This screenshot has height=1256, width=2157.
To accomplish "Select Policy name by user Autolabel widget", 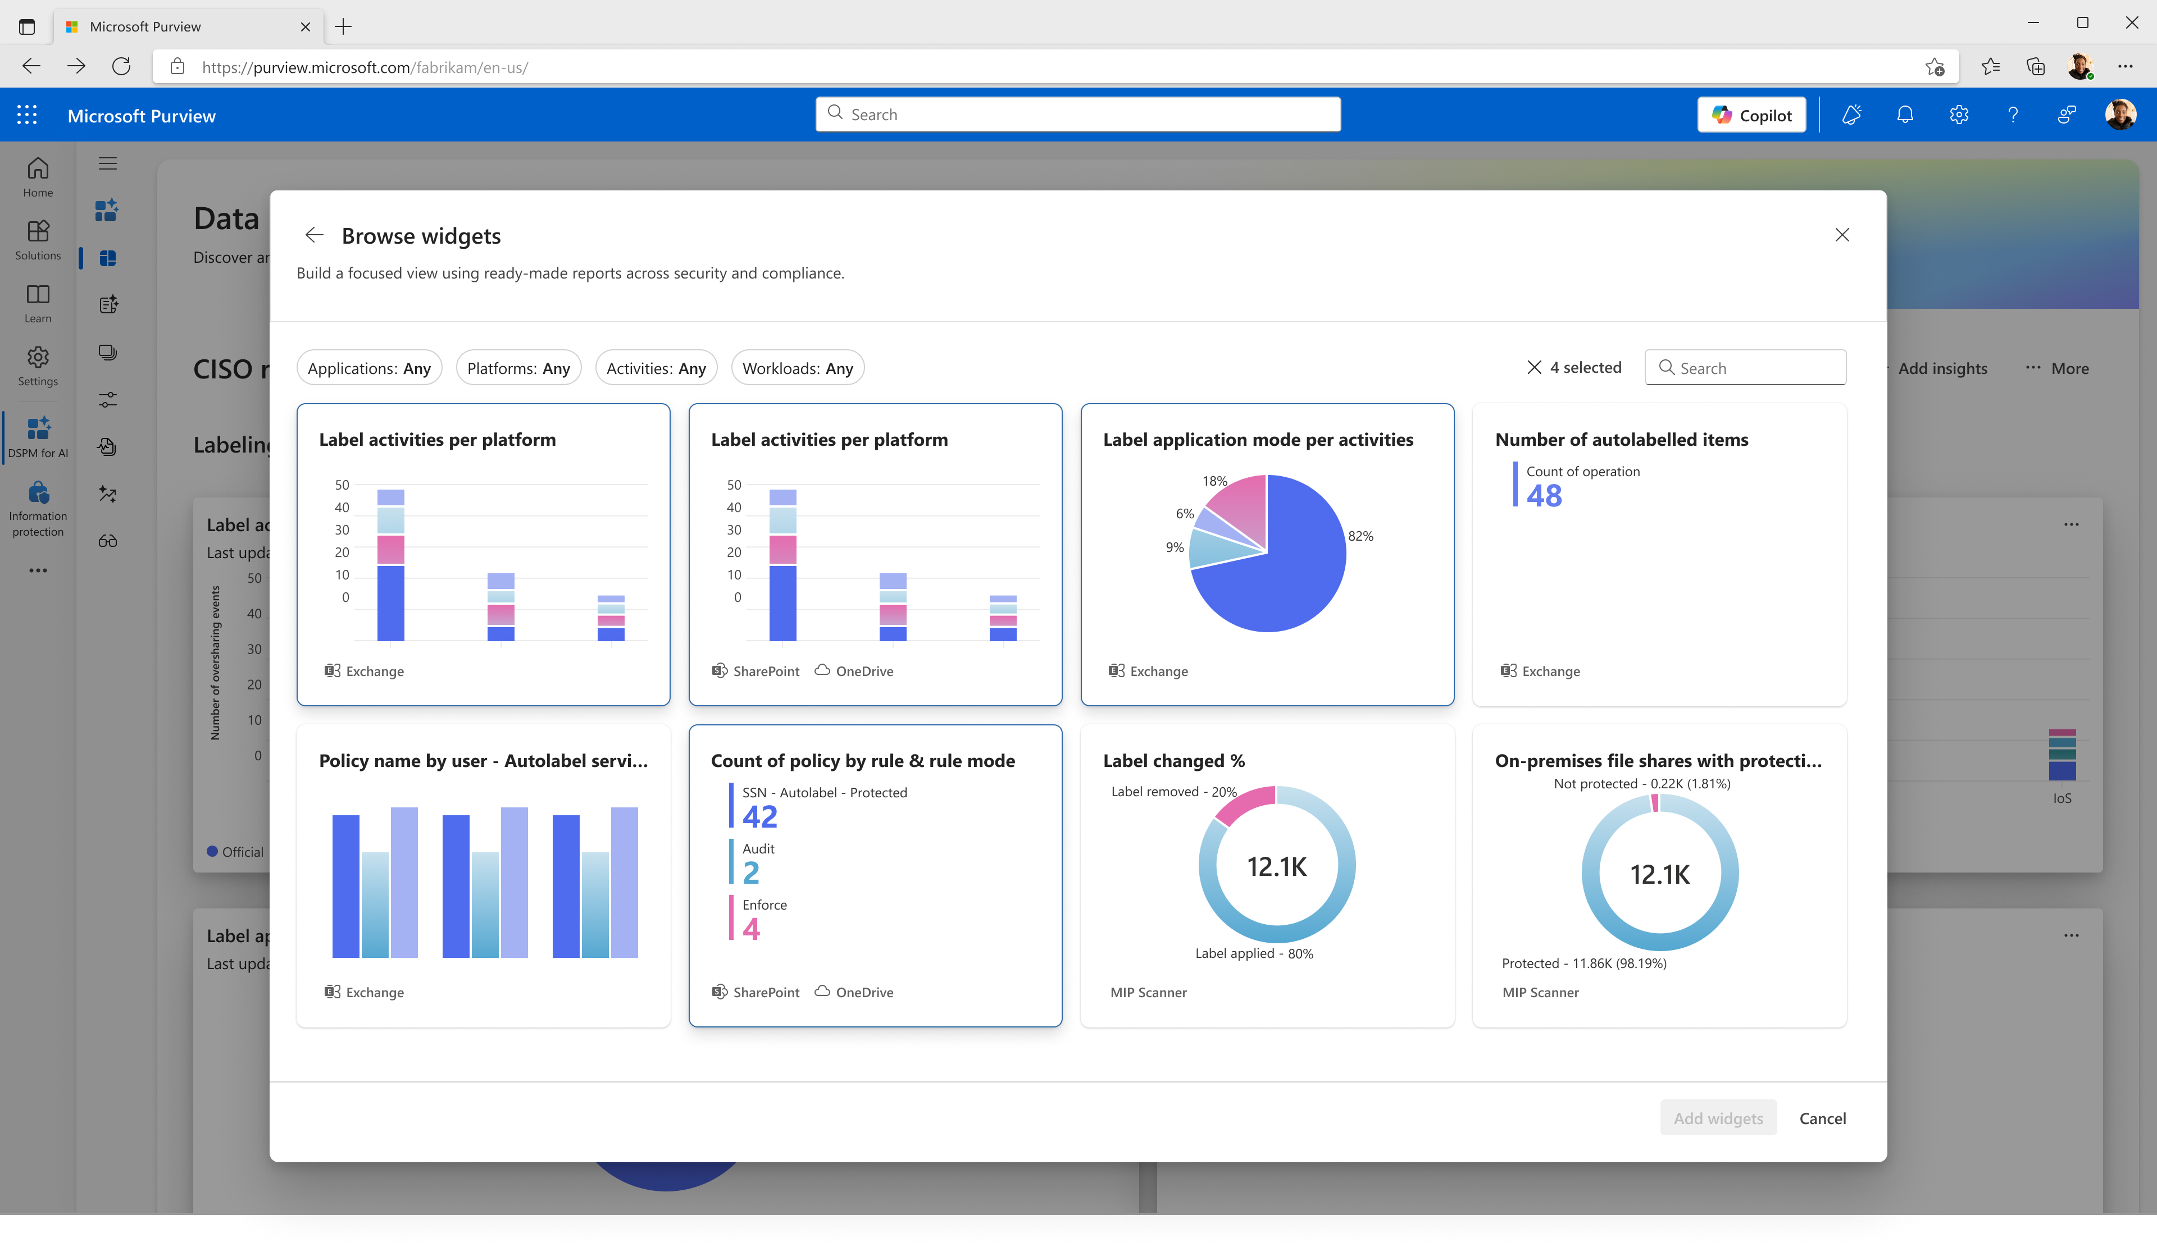I will click(483, 875).
